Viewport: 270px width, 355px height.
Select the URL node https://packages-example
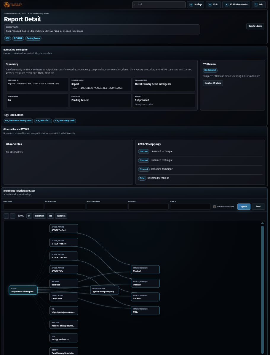coord(64,311)
